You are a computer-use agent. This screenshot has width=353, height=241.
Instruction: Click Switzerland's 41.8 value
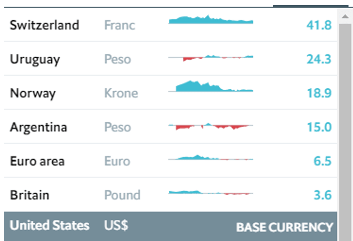coord(319,25)
